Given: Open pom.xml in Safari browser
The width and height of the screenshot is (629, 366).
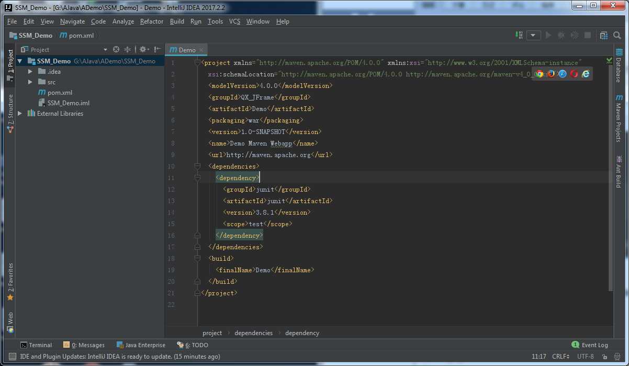Looking at the screenshot, I should 563,74.
